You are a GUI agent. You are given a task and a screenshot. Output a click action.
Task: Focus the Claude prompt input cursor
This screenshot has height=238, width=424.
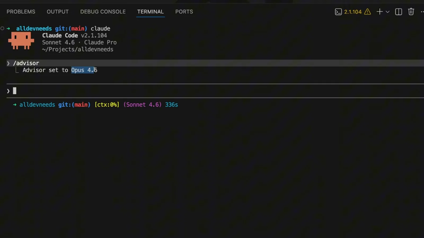pos(15,91)
